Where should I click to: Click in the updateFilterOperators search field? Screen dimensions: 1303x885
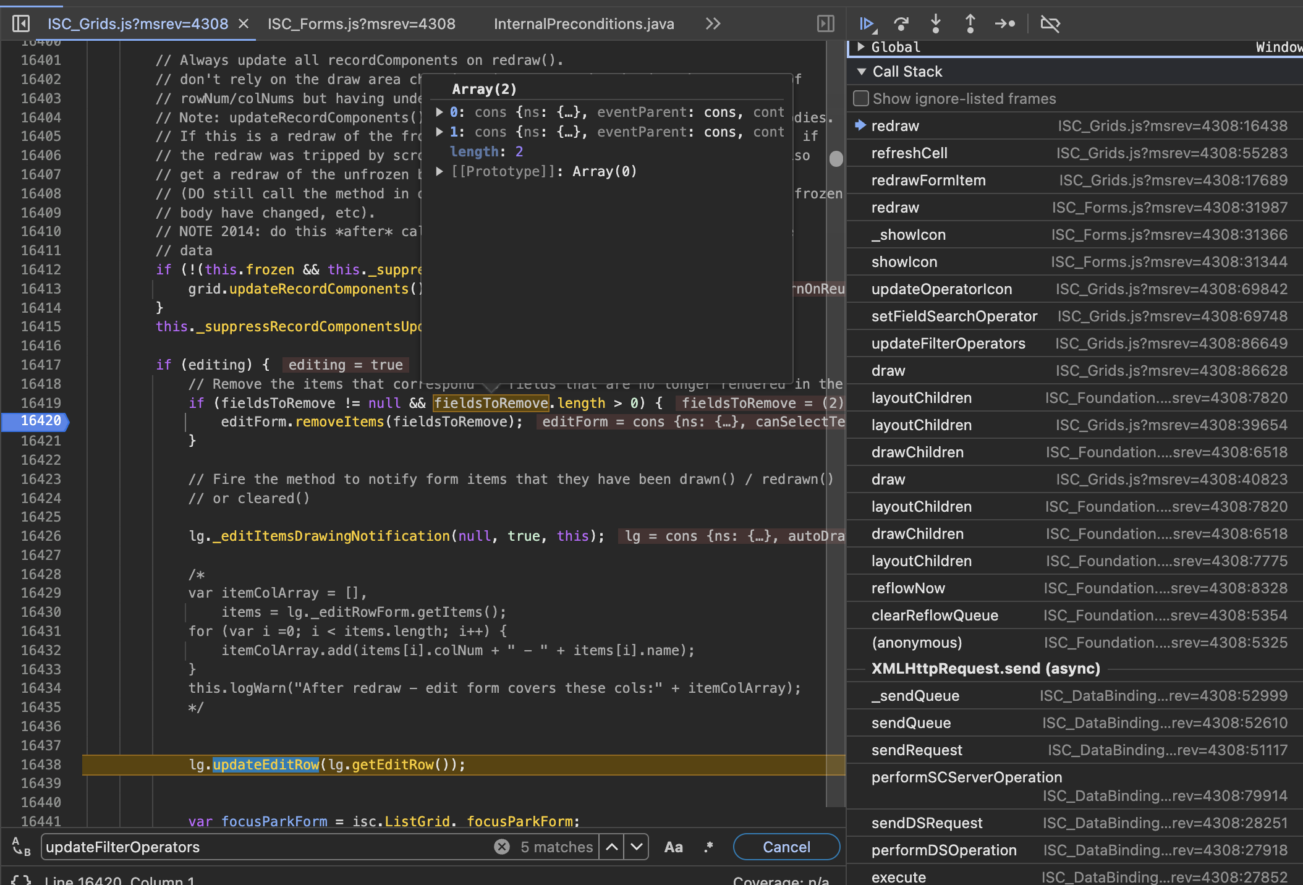pyautogui.click(x=266, y=847)
